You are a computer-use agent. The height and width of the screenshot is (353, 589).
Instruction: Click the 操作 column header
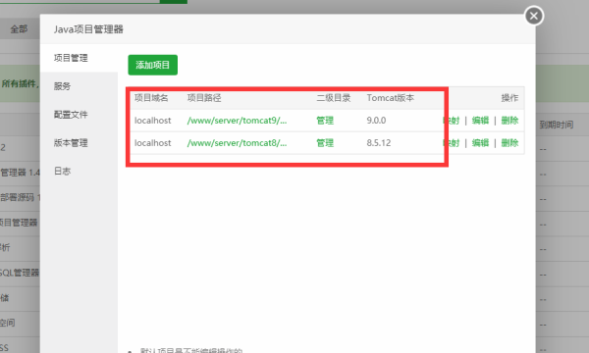[x=509, y=98]
